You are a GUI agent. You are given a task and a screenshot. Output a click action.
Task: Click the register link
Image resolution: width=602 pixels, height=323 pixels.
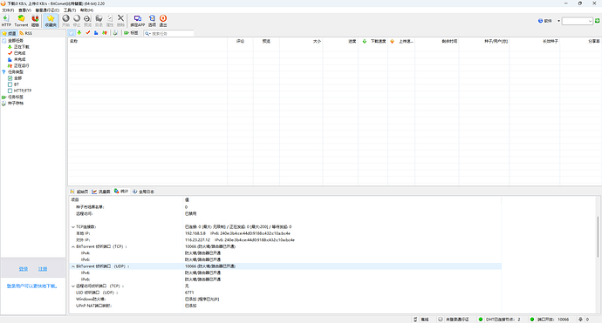pos(43,269)
